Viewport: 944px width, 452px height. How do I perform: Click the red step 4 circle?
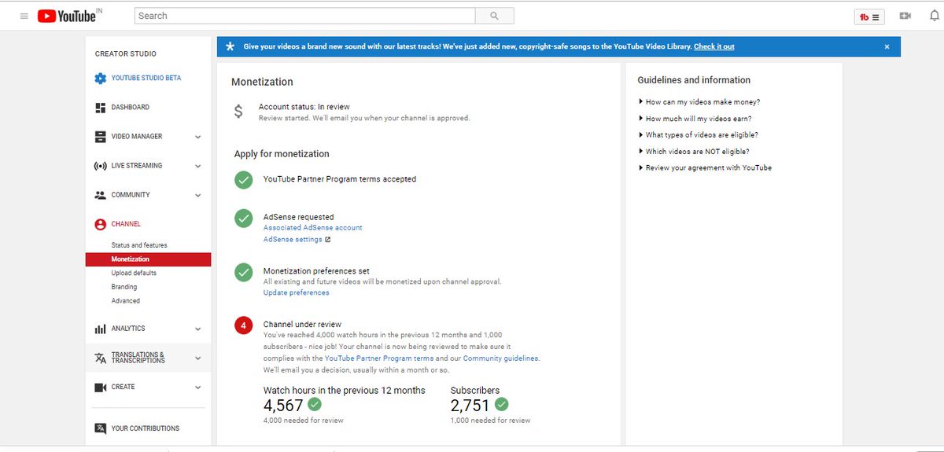(x=244, y=325)
